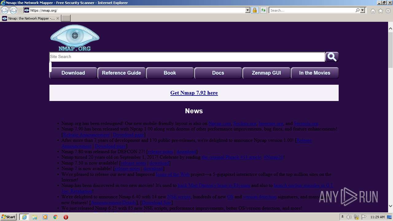Open the Download page
The width and height of the screenshot is (393, 221).
(x=73, y=73)
